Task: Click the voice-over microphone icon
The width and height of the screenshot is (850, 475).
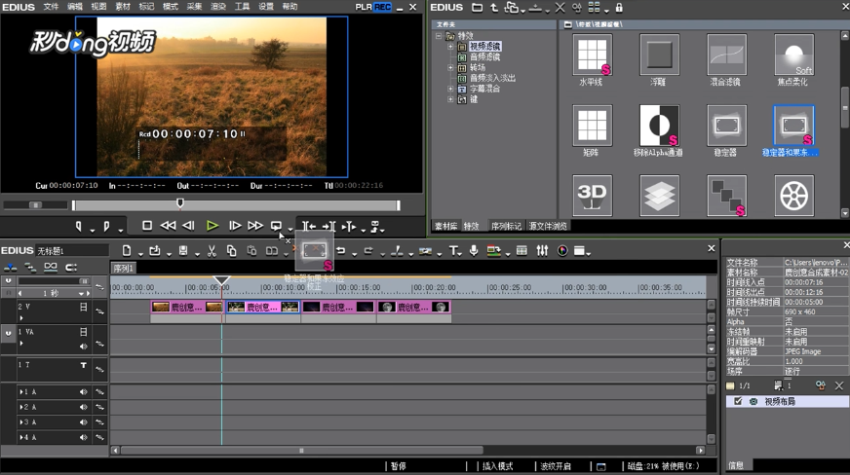Action: coord(473,250)
